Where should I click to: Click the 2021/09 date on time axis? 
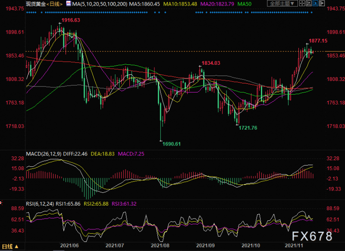pyautogui.click(x=205, y=245)
